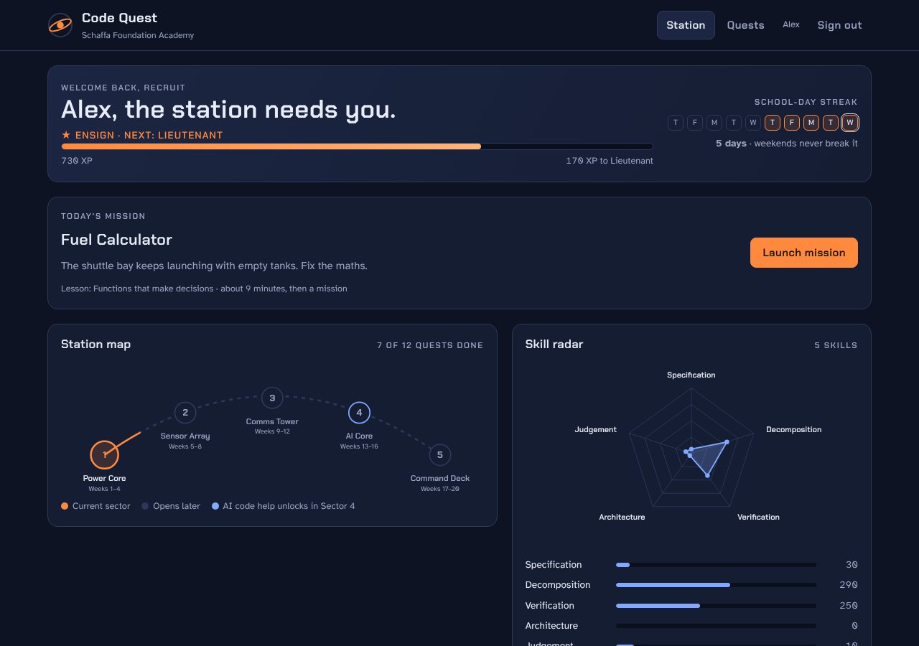Click the Decomposition score value 290
This screenshot has height=646, width=919.
(x=849, y=585)
